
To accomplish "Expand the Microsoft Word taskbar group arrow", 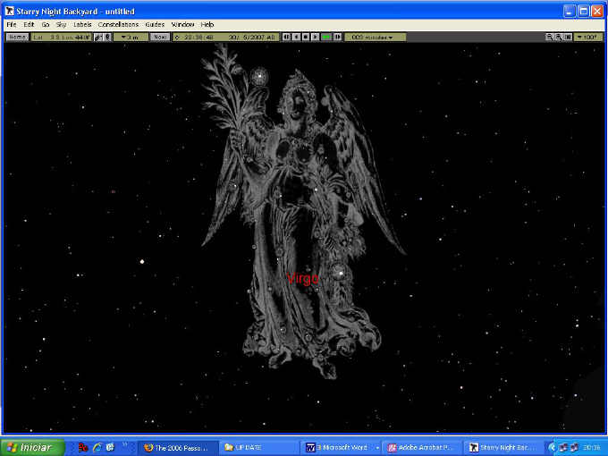I will (377, 448).
